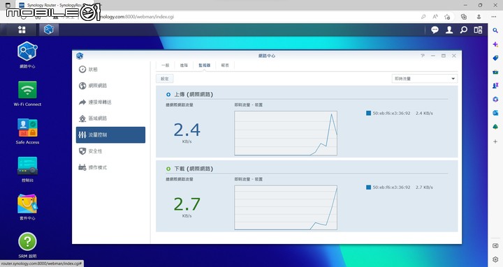Launch the Safe Access desktop icon

pyautogui.click(x=27, y=131)
